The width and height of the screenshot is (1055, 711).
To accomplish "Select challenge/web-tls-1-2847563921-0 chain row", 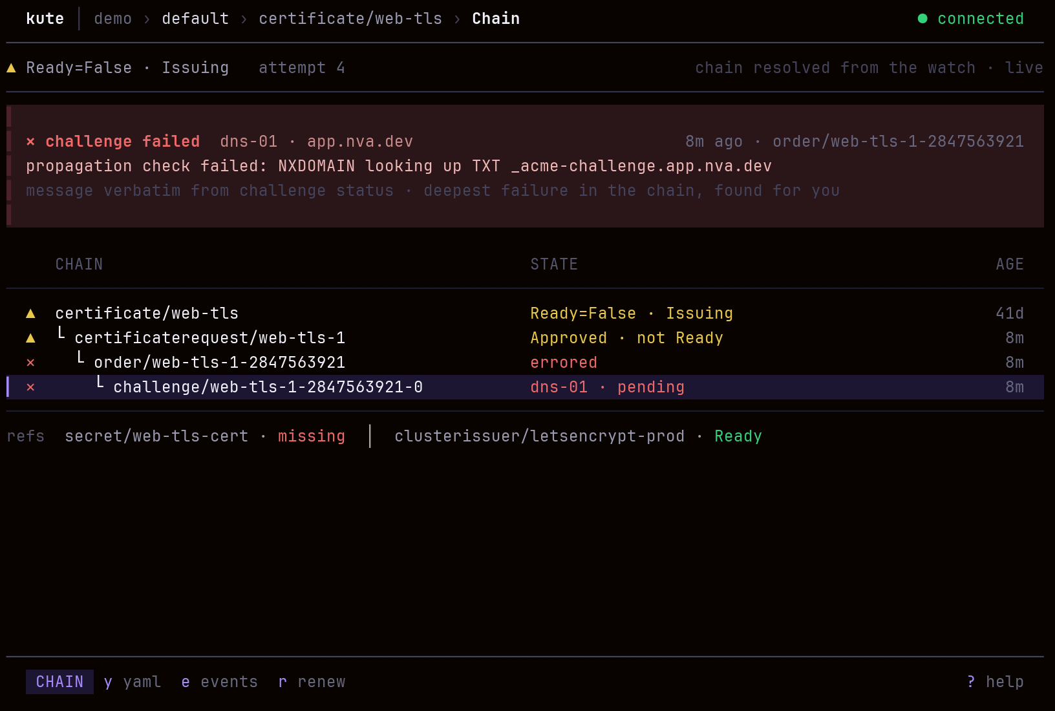I will tap(525, 387).
